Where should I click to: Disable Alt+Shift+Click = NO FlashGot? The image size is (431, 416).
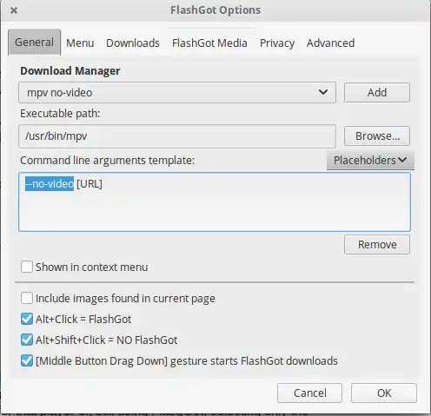pos(27,340)
